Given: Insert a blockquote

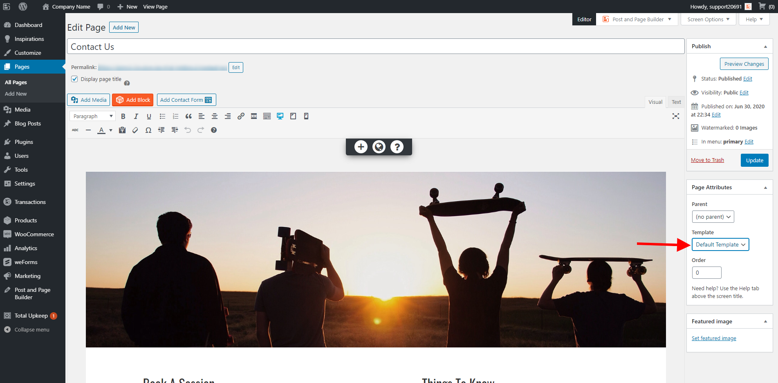Looking at the screenshot, I should click(188, 116).
